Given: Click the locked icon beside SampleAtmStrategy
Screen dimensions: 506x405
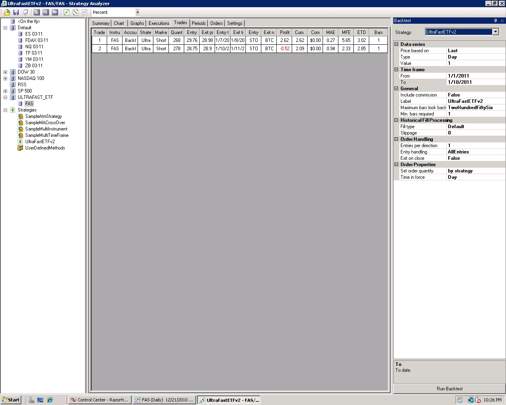Looking at the screenshot, I should coord(20,116).
